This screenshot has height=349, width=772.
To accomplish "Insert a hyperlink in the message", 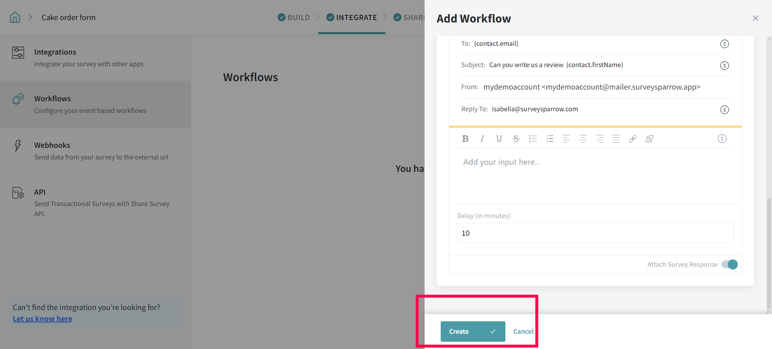I will click(x=632, y=139).
